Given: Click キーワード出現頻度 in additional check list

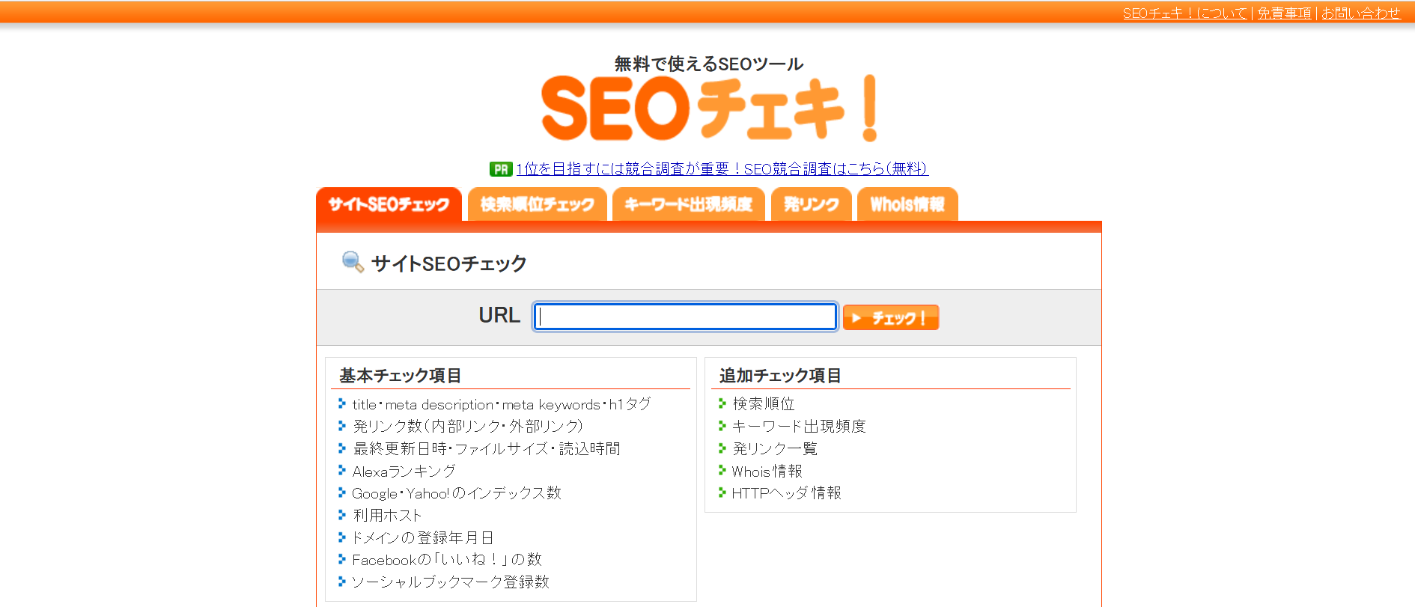Looking at the screenshot, I should pyautogui.click(x=799, y=426).
